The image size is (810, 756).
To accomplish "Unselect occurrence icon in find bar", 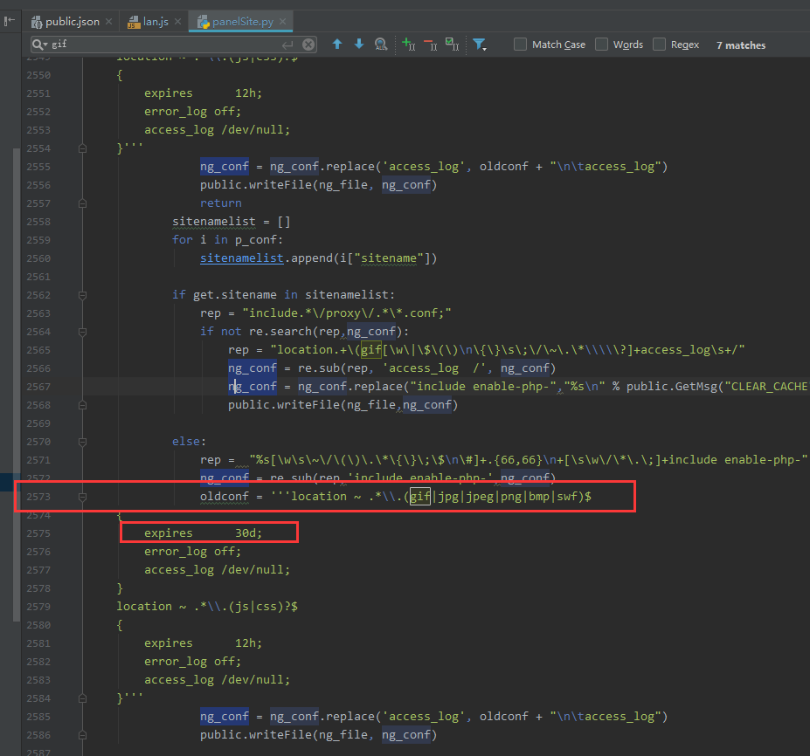I will [x=430, y=45].
